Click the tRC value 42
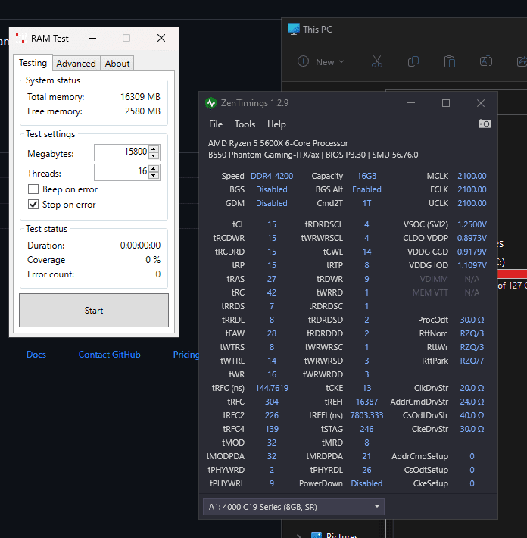The image size is (527, 538). 272,292
